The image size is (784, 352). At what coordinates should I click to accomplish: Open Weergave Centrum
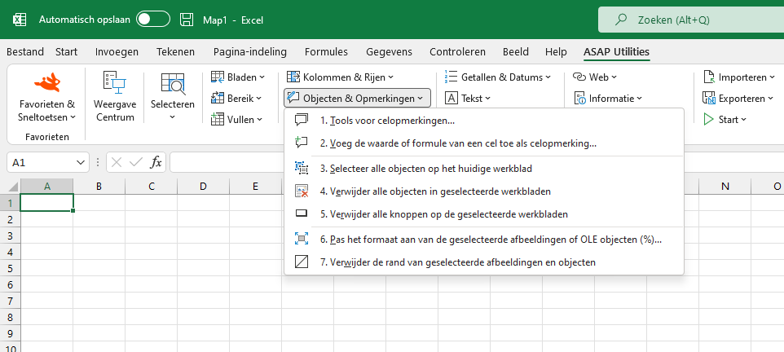click(x=115, y=96)
